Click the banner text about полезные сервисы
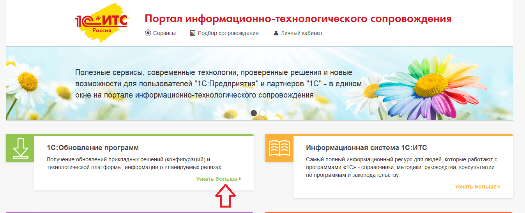Viewport: 525px width, 213px height. (x=218, y=84)
